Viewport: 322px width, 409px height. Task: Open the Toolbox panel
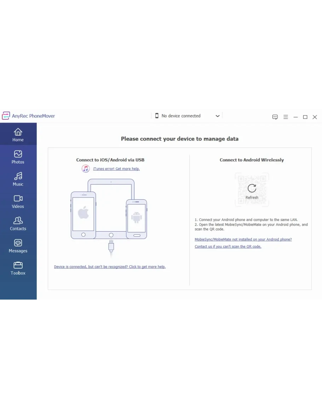tap(18, 268)
